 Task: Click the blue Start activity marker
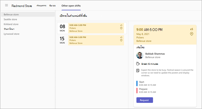137,84
